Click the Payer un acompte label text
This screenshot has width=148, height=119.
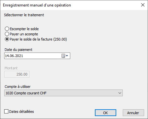point(24,34)
